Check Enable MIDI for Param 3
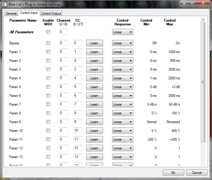Image resolution: width=212 pixels, height=180 pixels. point(48,69)
